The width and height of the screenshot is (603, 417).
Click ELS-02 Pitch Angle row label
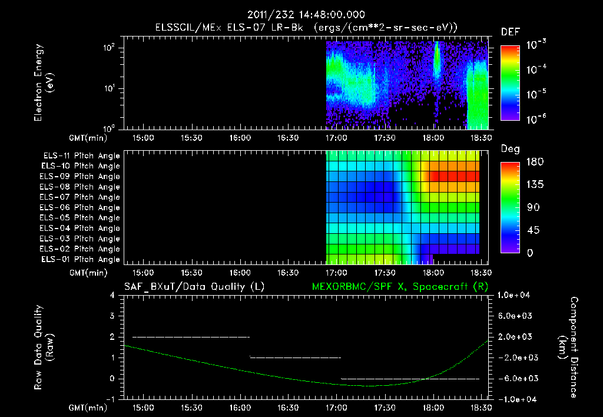[80, 249]
